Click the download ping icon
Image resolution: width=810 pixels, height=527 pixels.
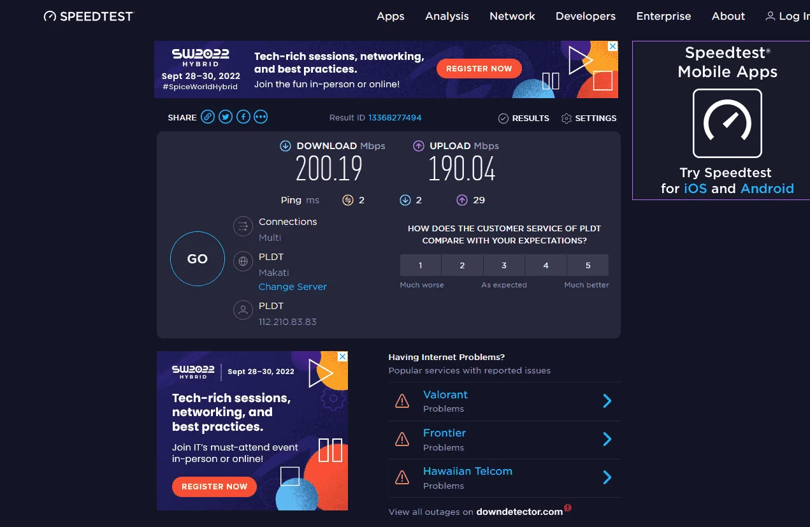tap(405, 200)
